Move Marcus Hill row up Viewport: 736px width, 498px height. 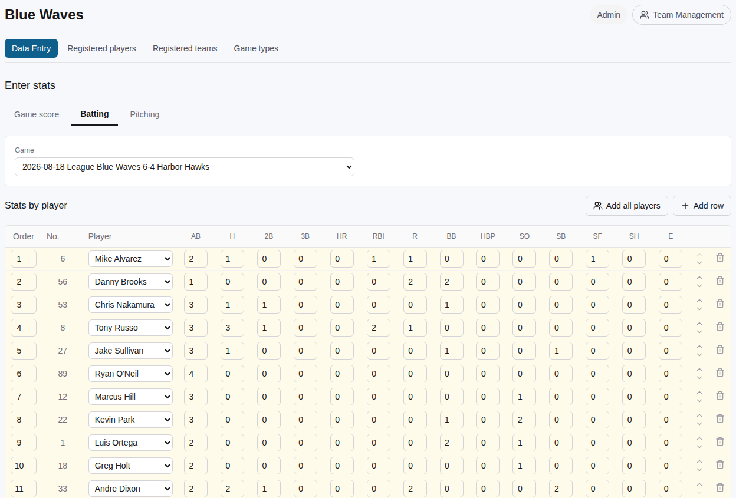click(x=699, y=393)
